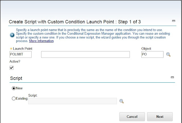The height and width of the screenshot is (123, 182).
Task: Click the Launch Point field label
Action: 23,49
